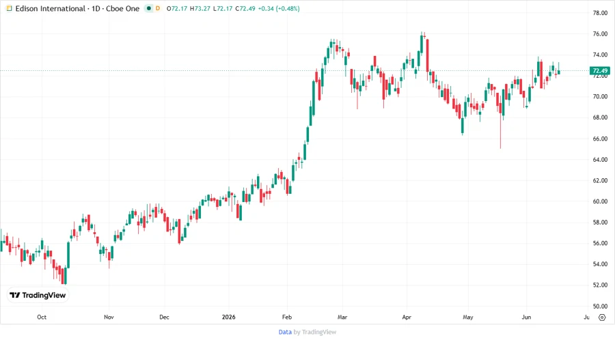Click the 78.00 price axis label
The image size is (615, 340).
point(600,13)
